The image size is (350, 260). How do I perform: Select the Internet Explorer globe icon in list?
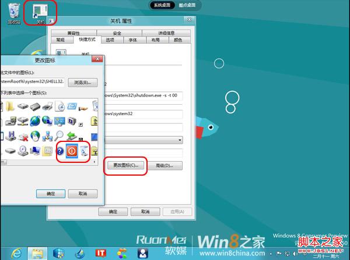[x=35, y=121]
